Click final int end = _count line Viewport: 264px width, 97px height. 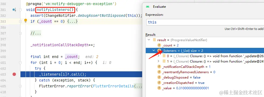point(55,57)
